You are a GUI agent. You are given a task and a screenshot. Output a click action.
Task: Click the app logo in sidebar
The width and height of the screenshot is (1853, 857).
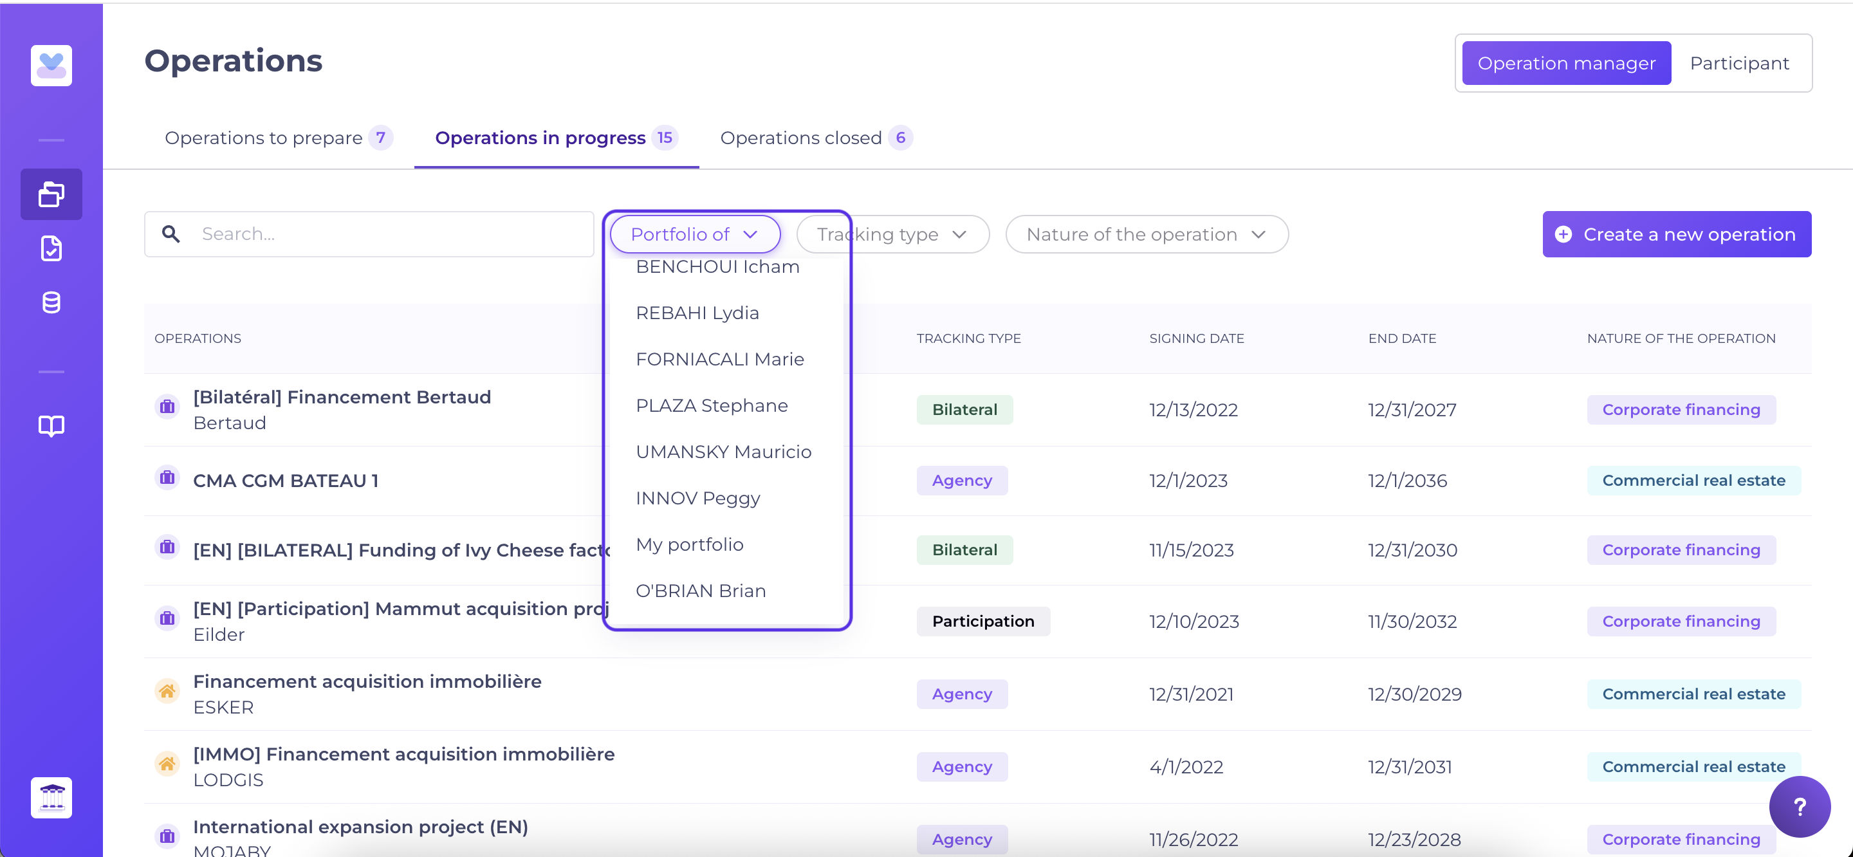pyautogui.click(x=51, y=66)
